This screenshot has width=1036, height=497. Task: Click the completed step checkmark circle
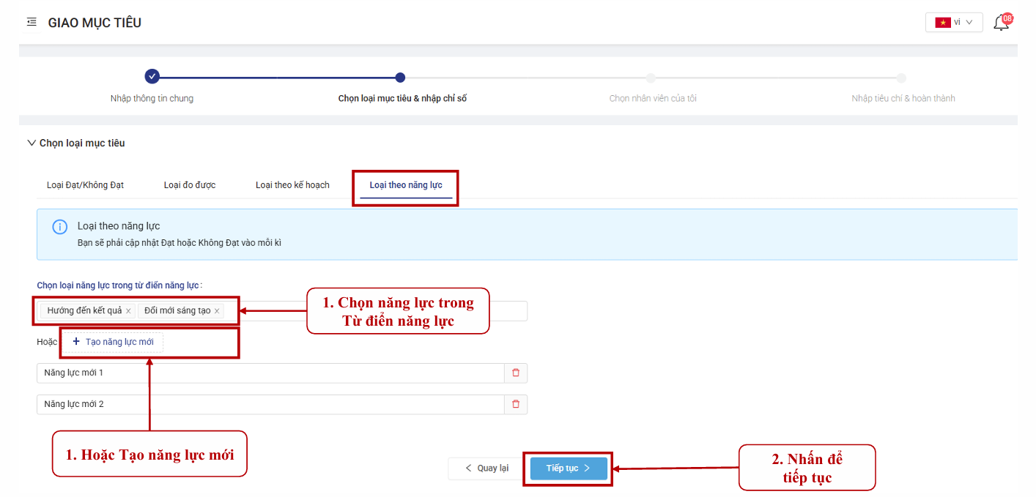(x=152, y=77)
